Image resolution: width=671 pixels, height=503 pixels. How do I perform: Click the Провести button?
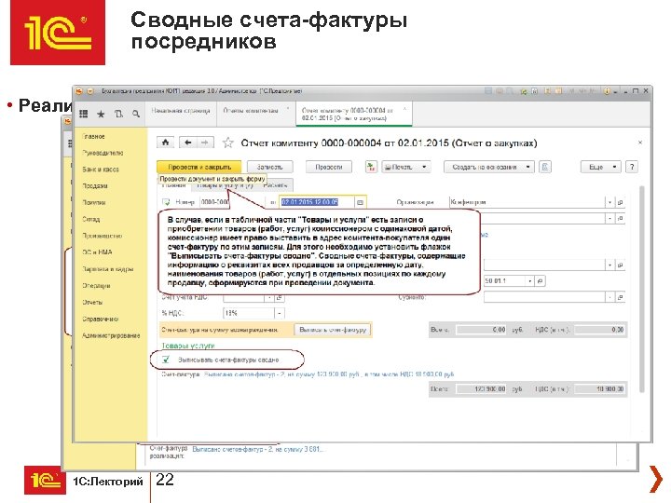tap(329, 167)
